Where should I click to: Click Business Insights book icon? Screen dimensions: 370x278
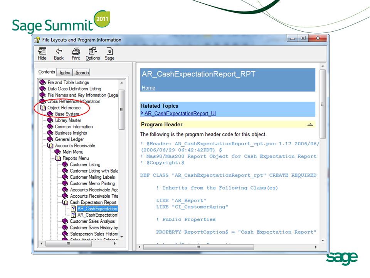point(50,133)
